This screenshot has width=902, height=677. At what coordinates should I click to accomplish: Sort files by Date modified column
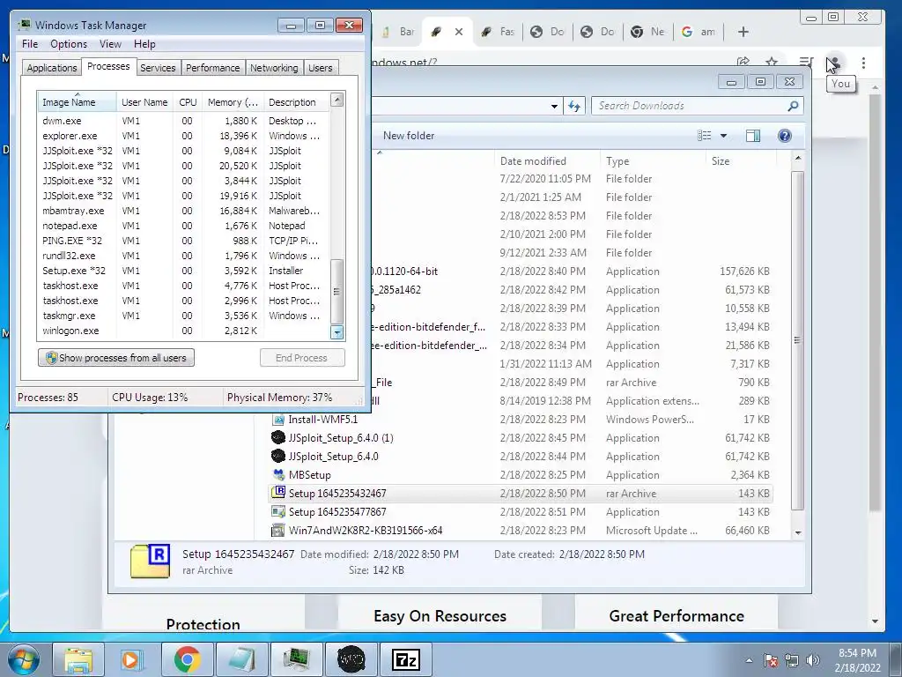[x=546, y=161]
